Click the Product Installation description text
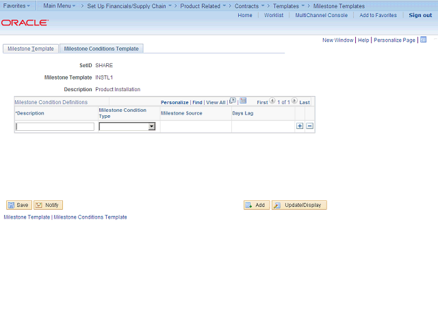The image size is (438, 329). (x=118, y=89)
